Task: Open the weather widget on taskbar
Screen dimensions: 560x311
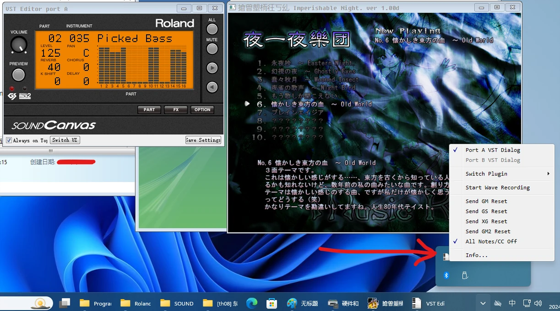Action: [40, 303]
